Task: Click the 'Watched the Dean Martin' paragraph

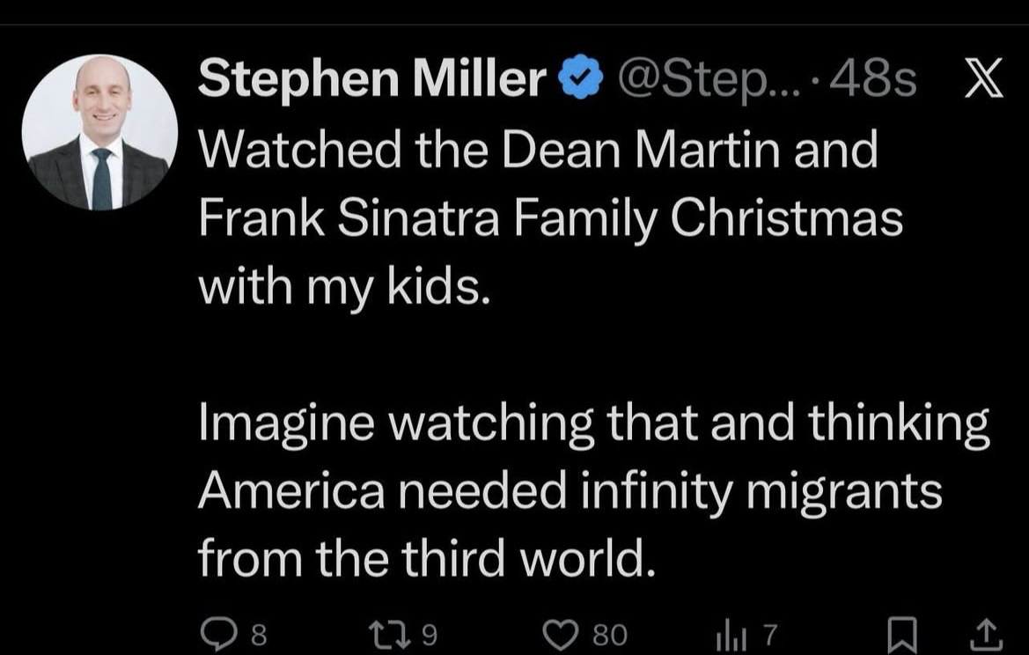Action: 539,151
